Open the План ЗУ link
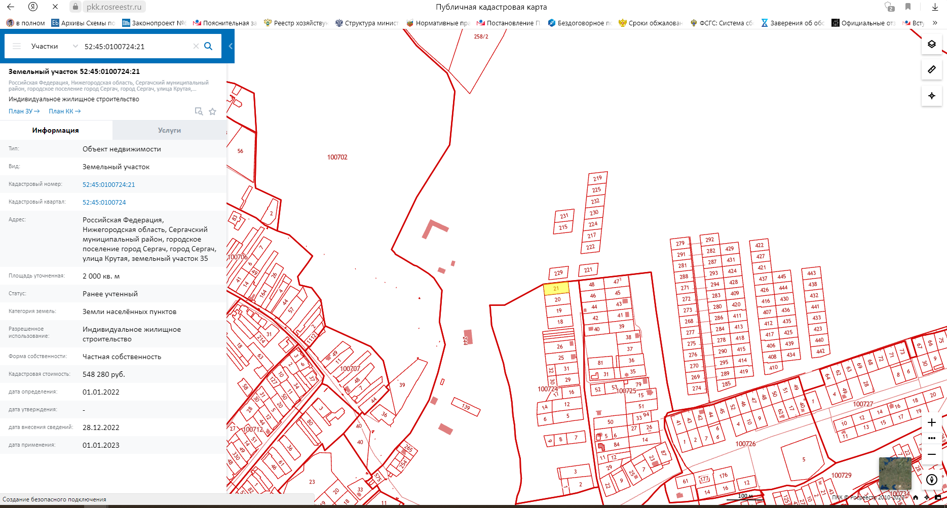Screen dimensions: 947x508 (x=24, y=111)
